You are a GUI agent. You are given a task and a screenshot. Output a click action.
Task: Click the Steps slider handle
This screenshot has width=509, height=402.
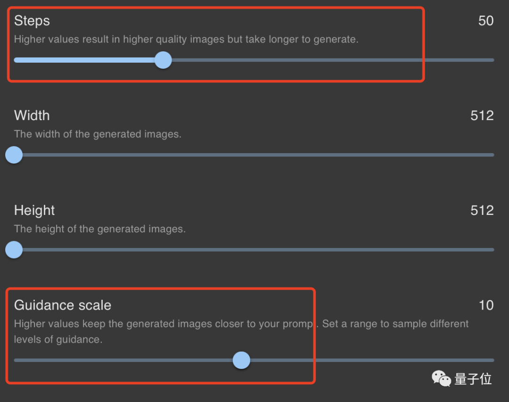pos(163,60)
